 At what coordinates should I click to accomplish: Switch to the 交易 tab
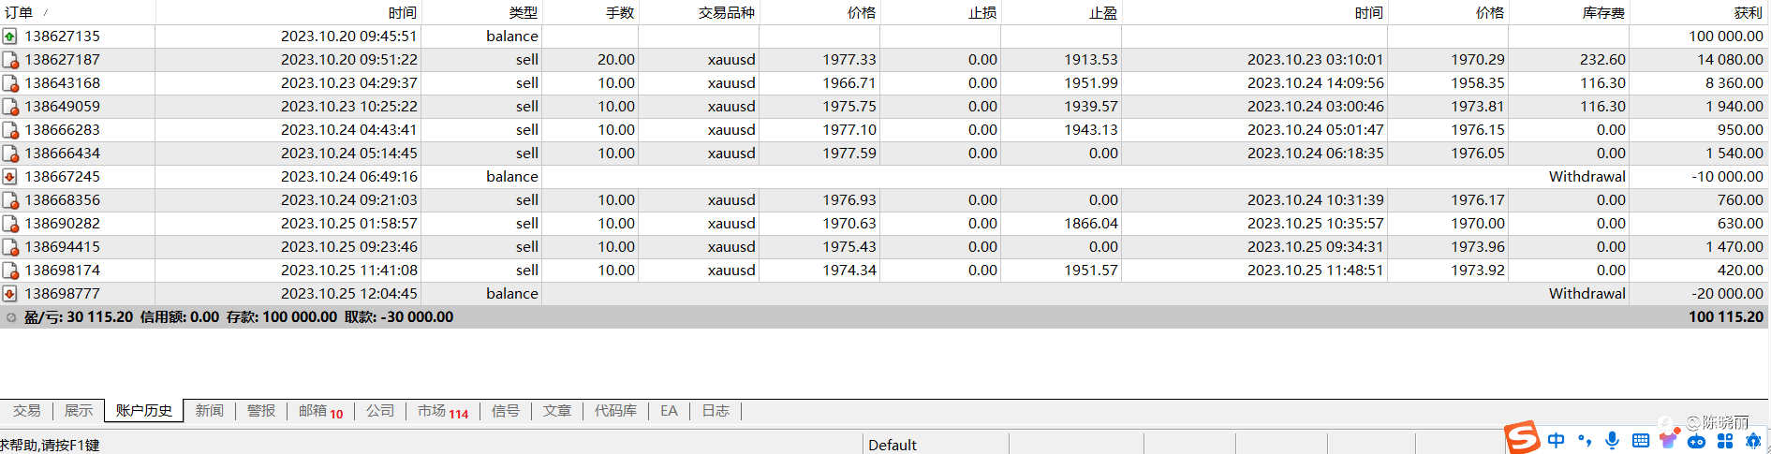click(26, 411)
